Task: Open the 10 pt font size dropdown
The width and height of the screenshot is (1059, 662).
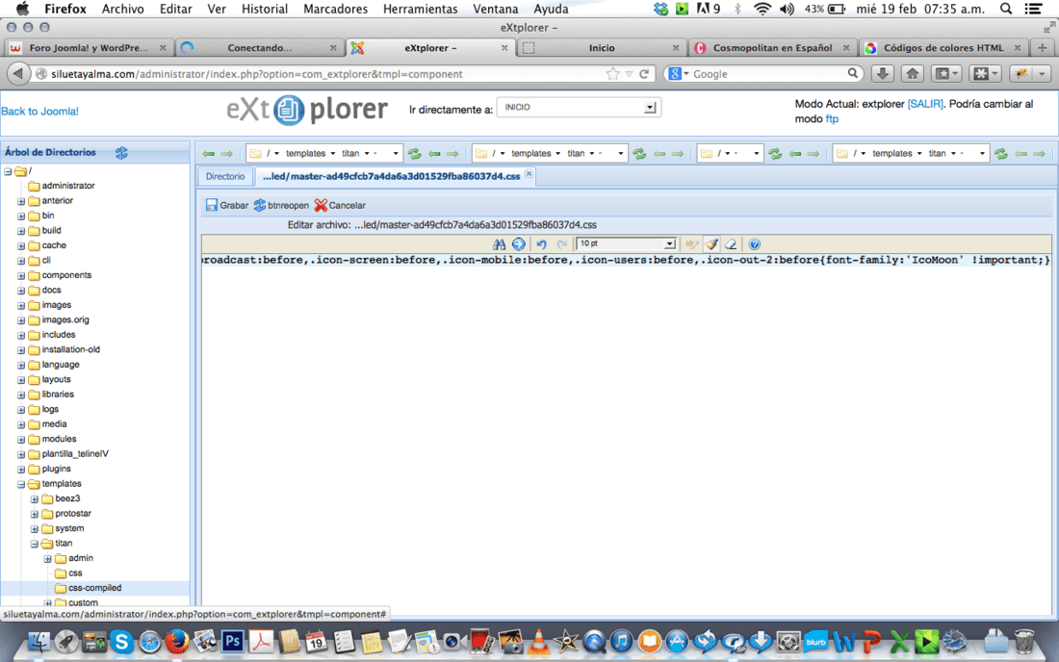Action: coord(626,243)
